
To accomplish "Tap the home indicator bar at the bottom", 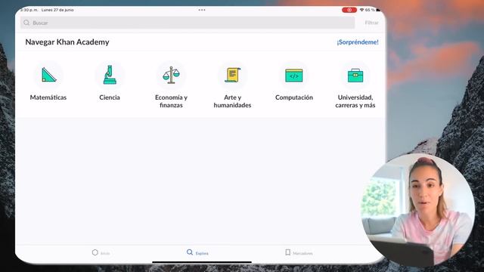I will pos(202,262).
